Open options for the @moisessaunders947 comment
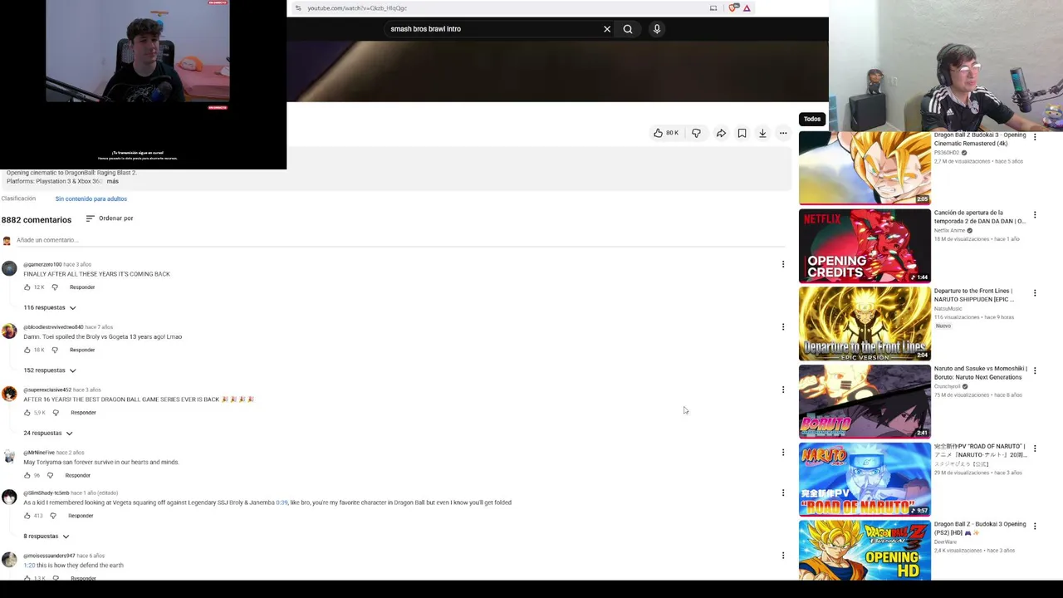1063x598 pixels. click(783, 556)
